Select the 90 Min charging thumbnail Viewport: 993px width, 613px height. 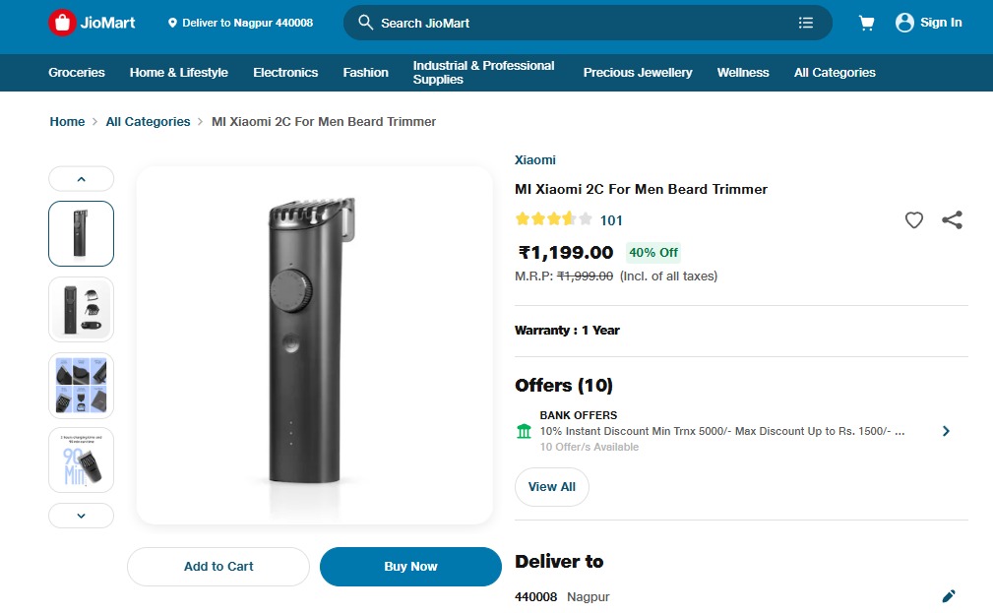pos(81,460)
